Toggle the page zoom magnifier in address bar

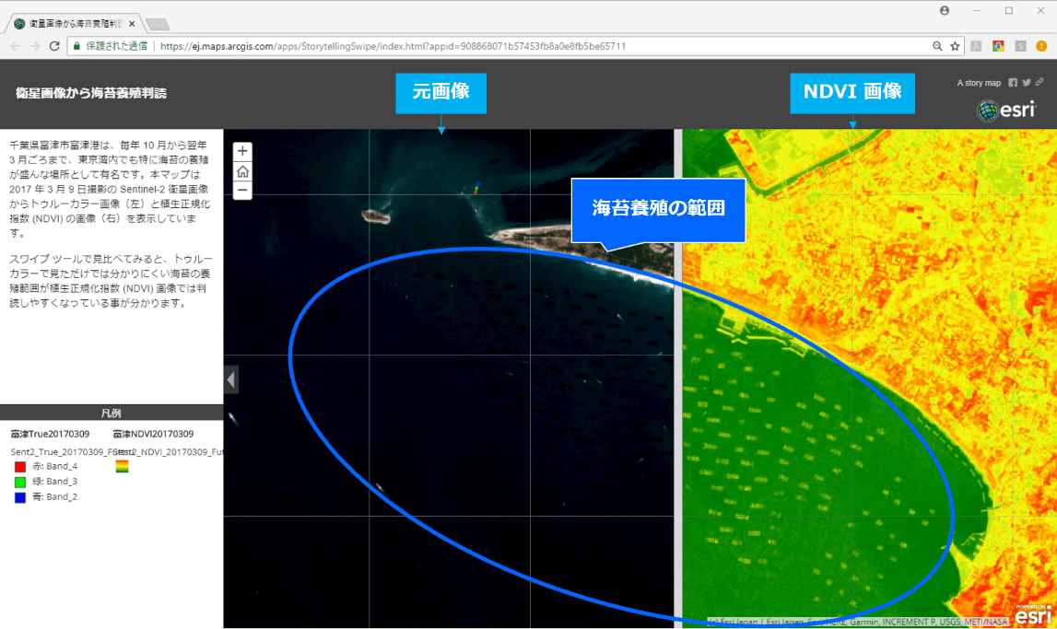939,44
